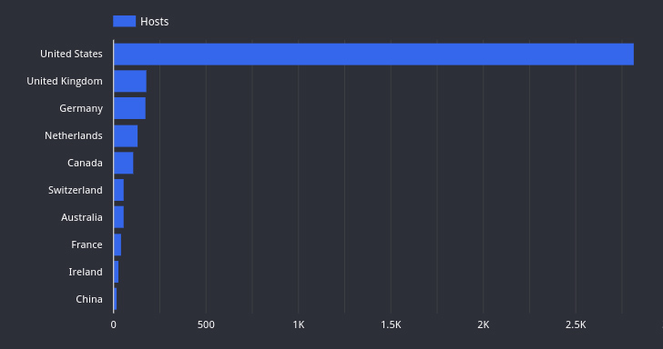Select the Canada bar
The height and width of the screenshot is (349, 663).
(x=124, y=163)
